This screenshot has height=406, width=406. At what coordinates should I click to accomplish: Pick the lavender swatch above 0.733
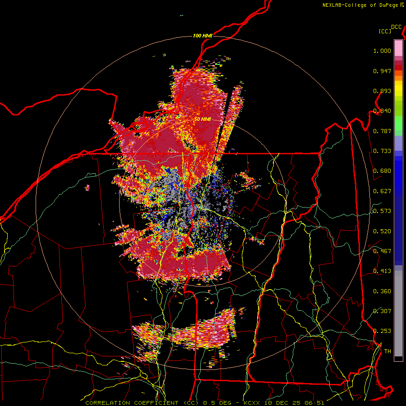(398, 143)
